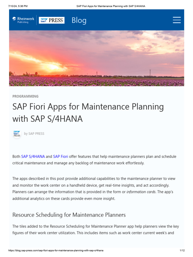
Task: Click the Resource Scheduling for Maintenance Planners heading
Action: pyautogui.click(x=69, y=215)
